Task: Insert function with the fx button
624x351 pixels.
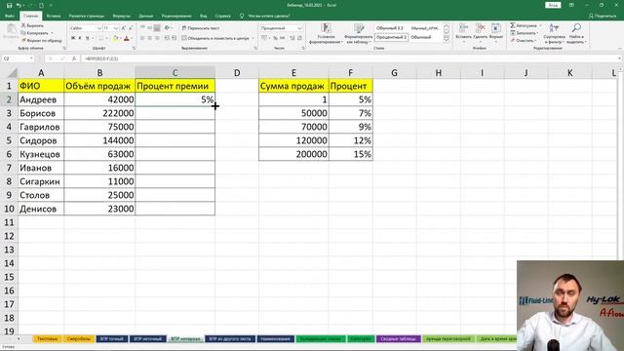Action: 74,58
